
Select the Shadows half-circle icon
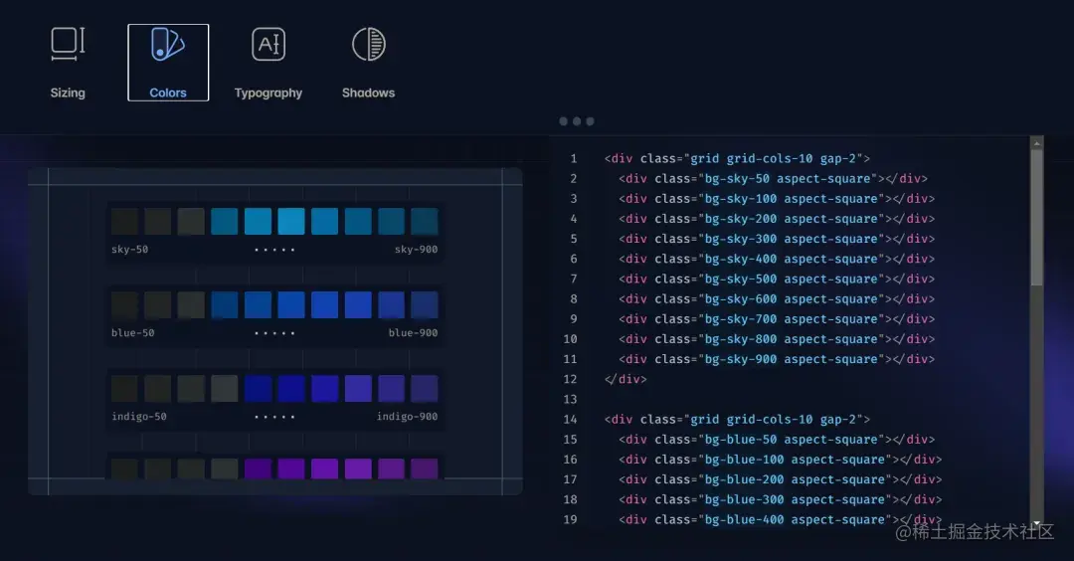coord(369,45)
